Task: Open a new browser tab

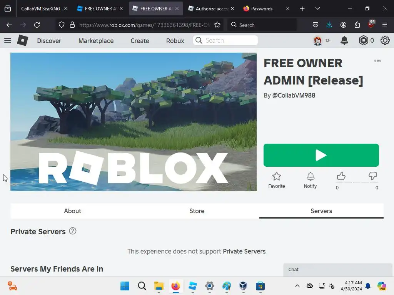Action: point(302,8)
